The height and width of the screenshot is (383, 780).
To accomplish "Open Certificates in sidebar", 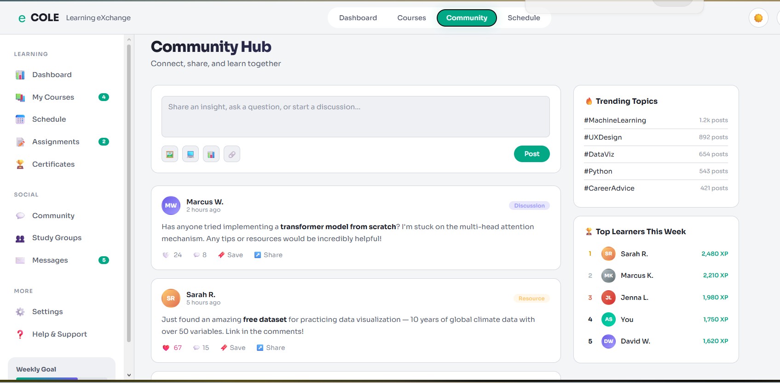I will pyautogui.click(x=62, y=164).
